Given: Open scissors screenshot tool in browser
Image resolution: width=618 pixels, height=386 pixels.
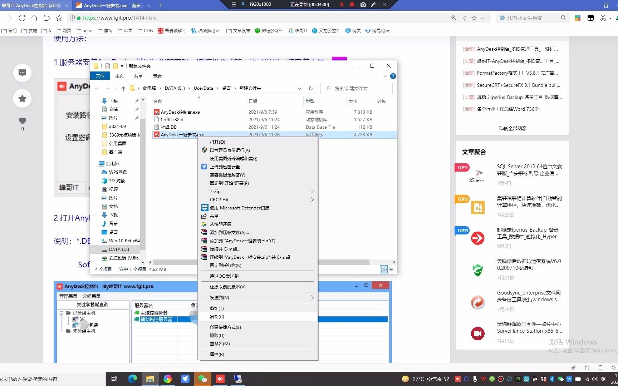Looking at the screenshot, I should (x=603, y=18).
